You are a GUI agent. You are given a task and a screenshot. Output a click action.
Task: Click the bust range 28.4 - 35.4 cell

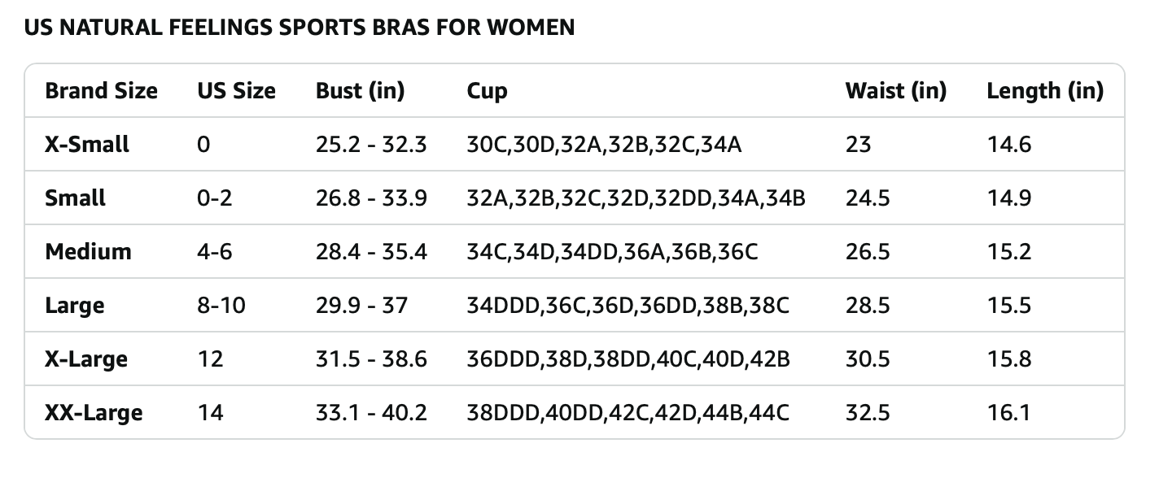pyautogui.click(x=371, y=252)
